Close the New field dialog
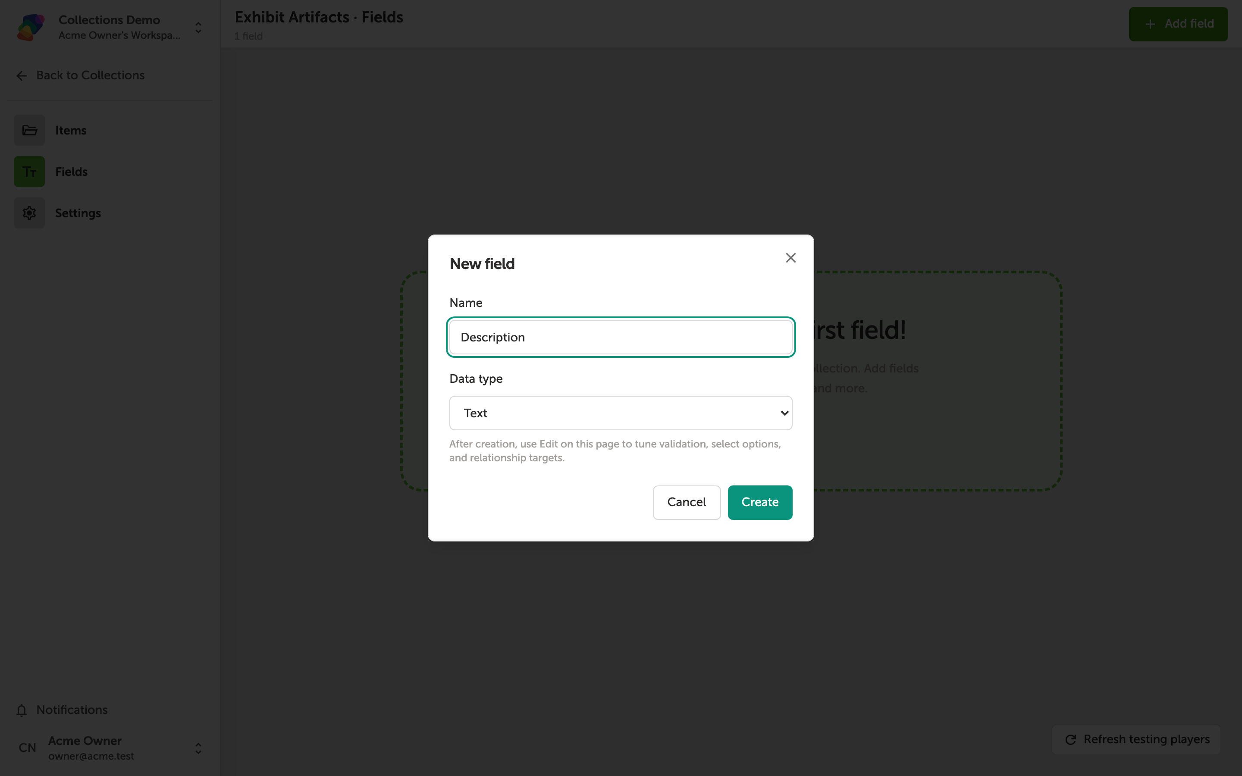1242x776 pixels. pos(790,258)
